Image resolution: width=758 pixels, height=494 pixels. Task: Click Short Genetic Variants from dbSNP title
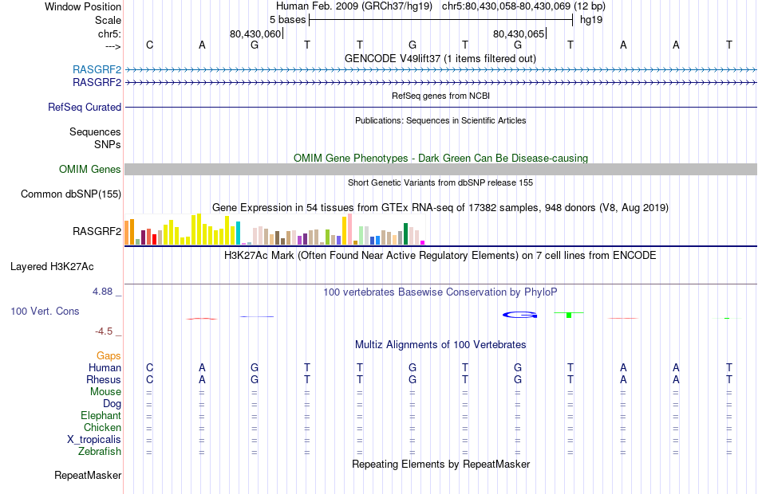tap(440, 183)
